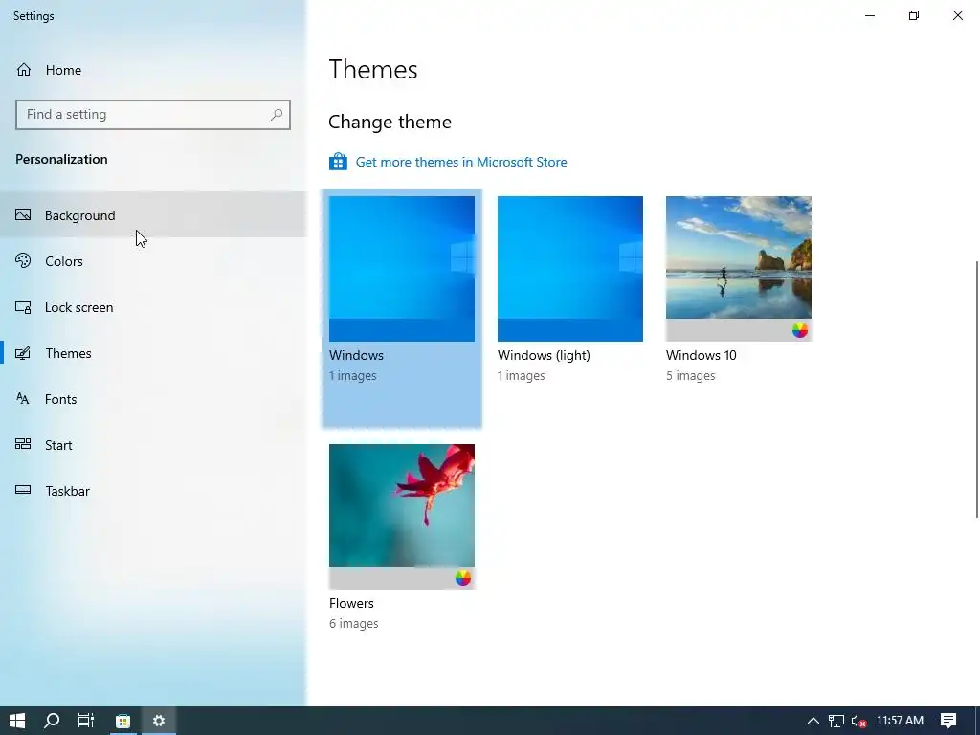This screenshot has height=735, width=980.
Task: Close the Settings window
Action: tap(957, 15)
